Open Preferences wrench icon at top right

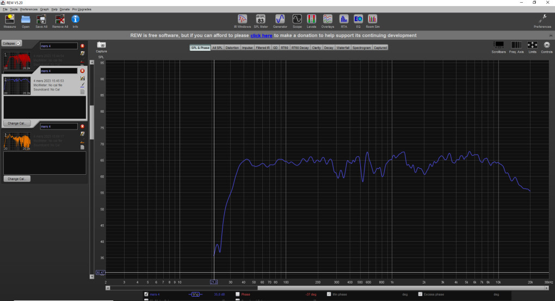(x=542, y=21)
